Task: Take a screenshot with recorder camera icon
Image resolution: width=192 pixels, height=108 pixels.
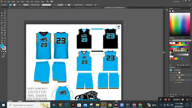Action: 183,100
